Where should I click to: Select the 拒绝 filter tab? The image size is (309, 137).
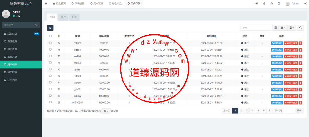point(75,17)
